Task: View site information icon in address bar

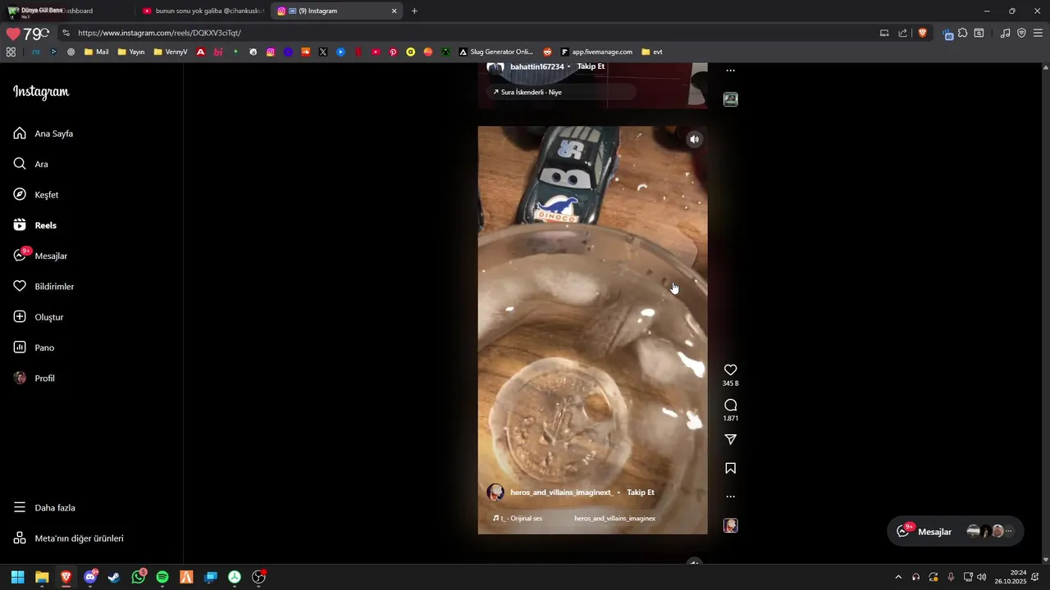Action: pos(66,33)
